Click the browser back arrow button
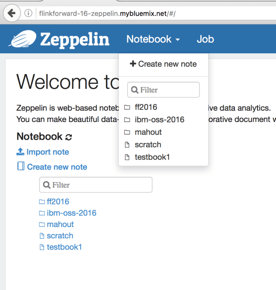Image resolution: width=276 pixels, height=290 pixels. (x=12, y=13)
